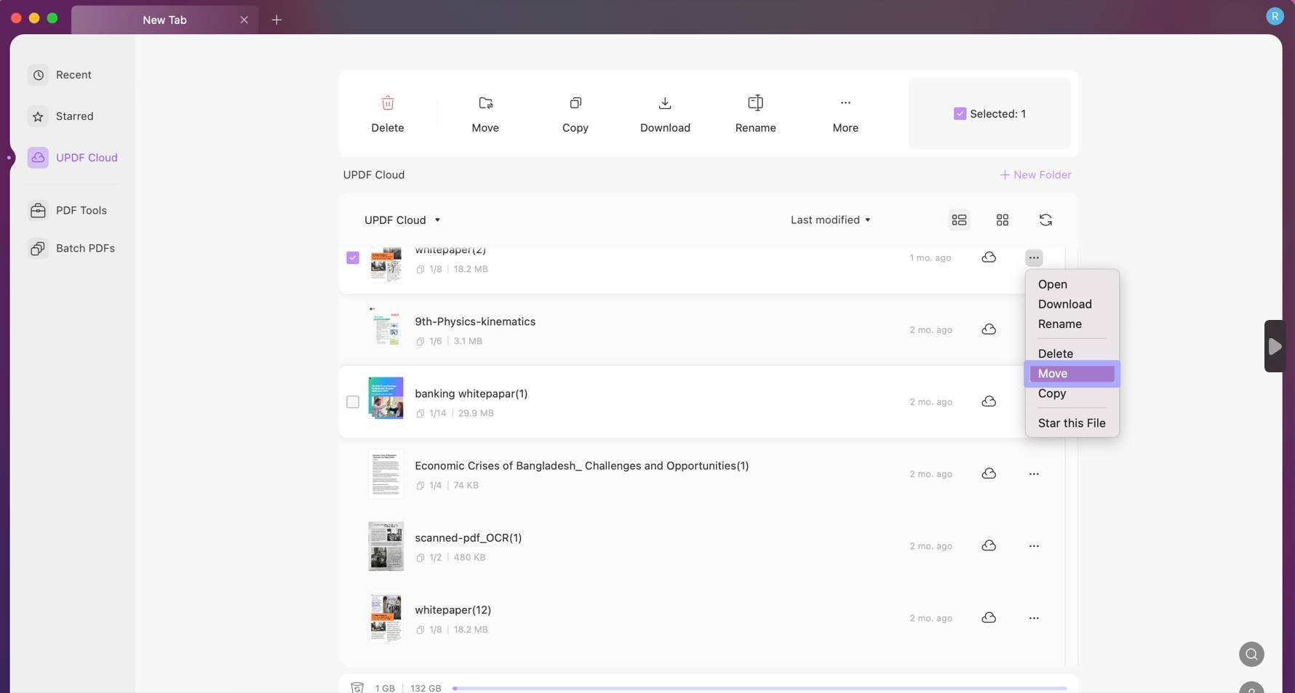Open the whitepaper(12) thumbnail
The height and width of the screenshot is (693, 1295).
pos(386,618)
